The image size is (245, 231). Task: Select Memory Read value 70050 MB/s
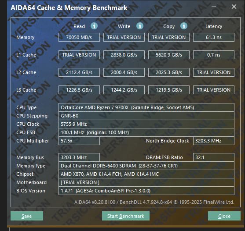79,37
